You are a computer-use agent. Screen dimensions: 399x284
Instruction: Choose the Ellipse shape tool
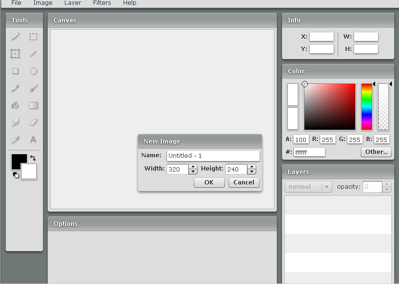[33, 71]
